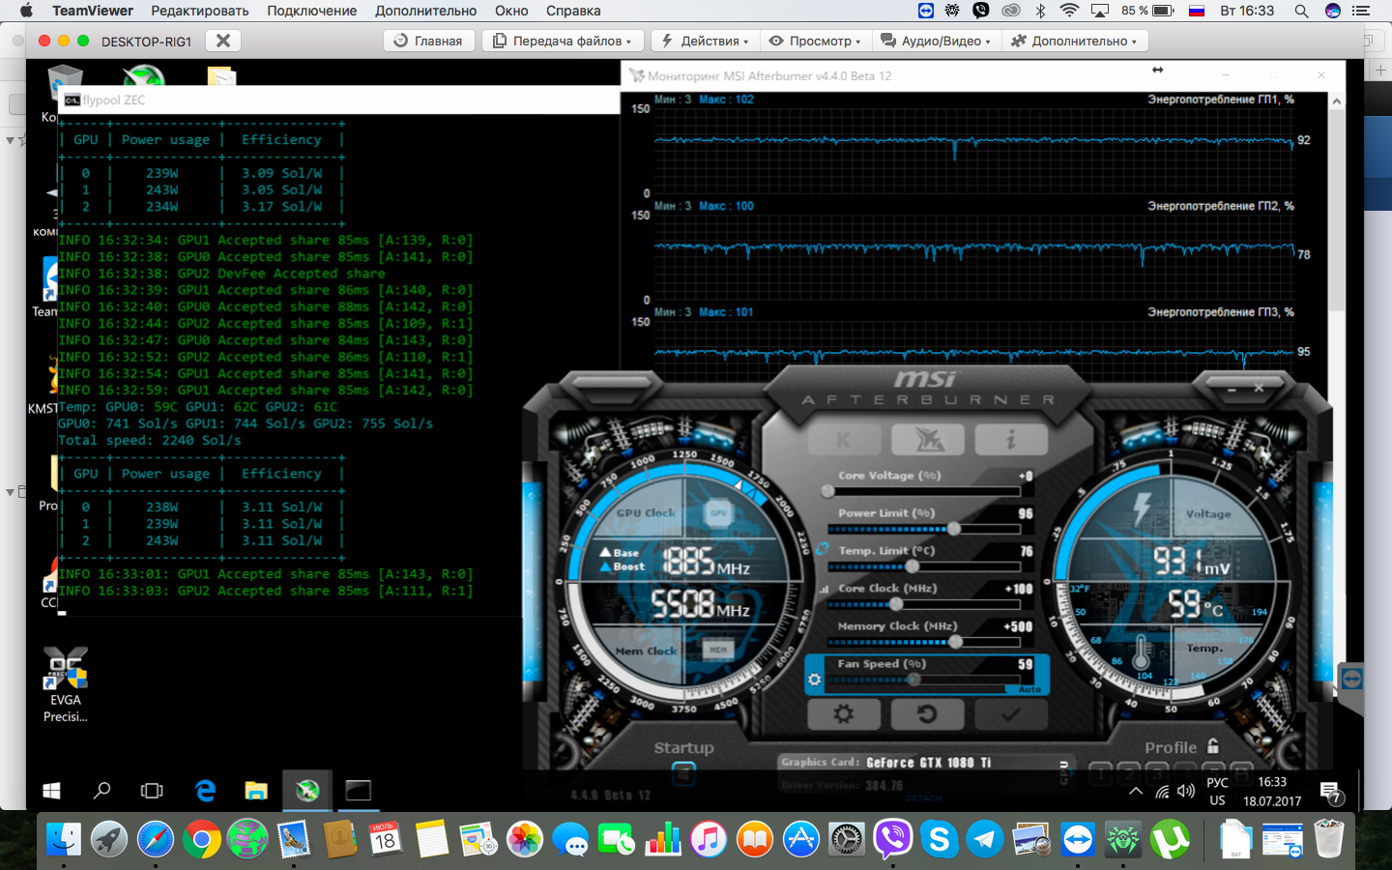Open the Передача файлов dropdown
The height and width of the screenshot is (870, 1392).
(562, 41)
